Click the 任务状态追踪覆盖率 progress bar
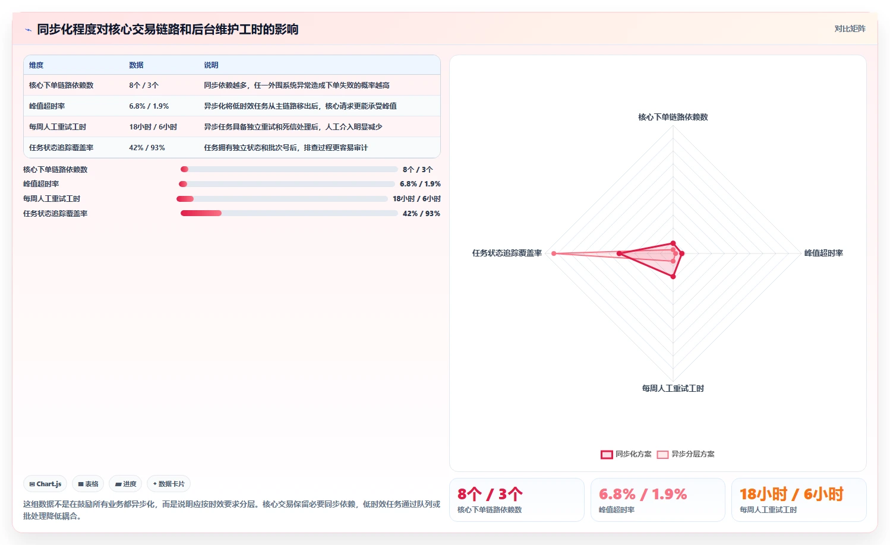890x545 pixels. (x=289, y=213)
